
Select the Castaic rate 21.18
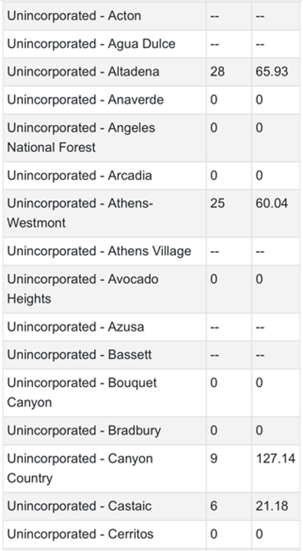point(272,506)
